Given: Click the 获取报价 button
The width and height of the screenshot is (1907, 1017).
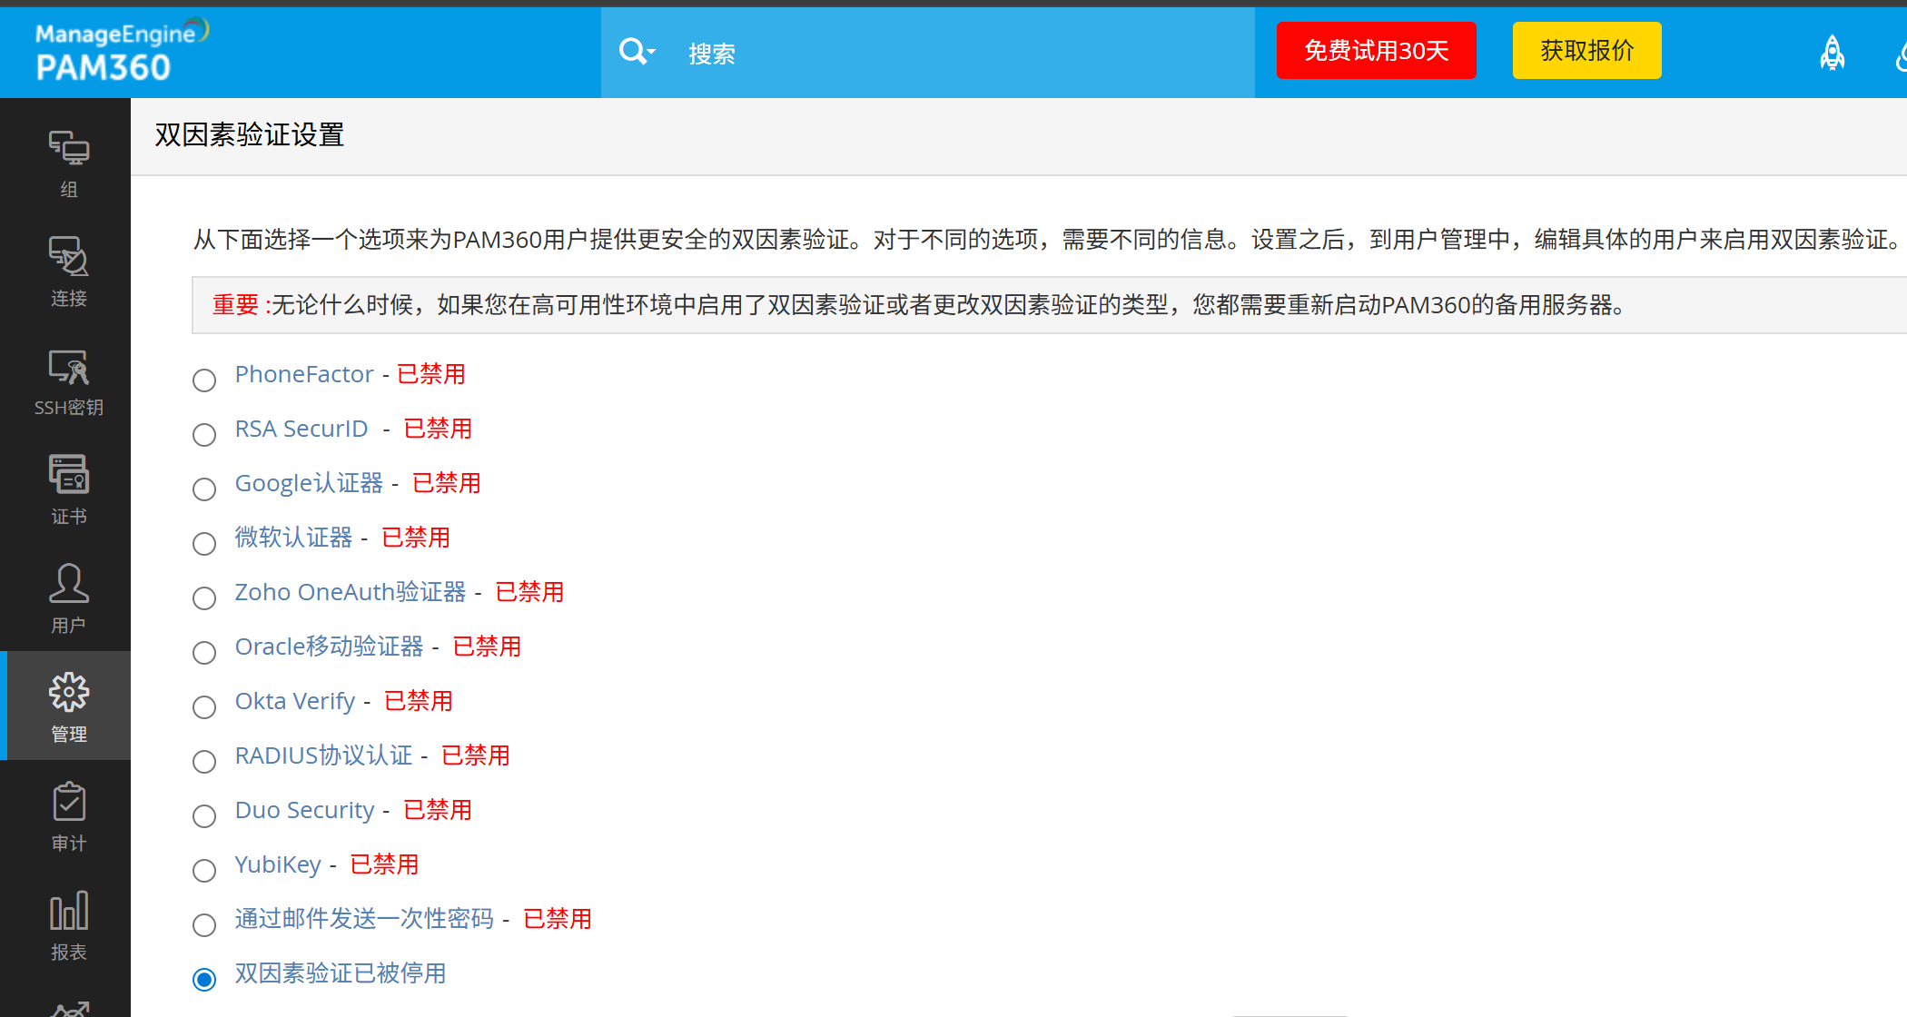Looking at the screenshot, I should point(1586,51).
